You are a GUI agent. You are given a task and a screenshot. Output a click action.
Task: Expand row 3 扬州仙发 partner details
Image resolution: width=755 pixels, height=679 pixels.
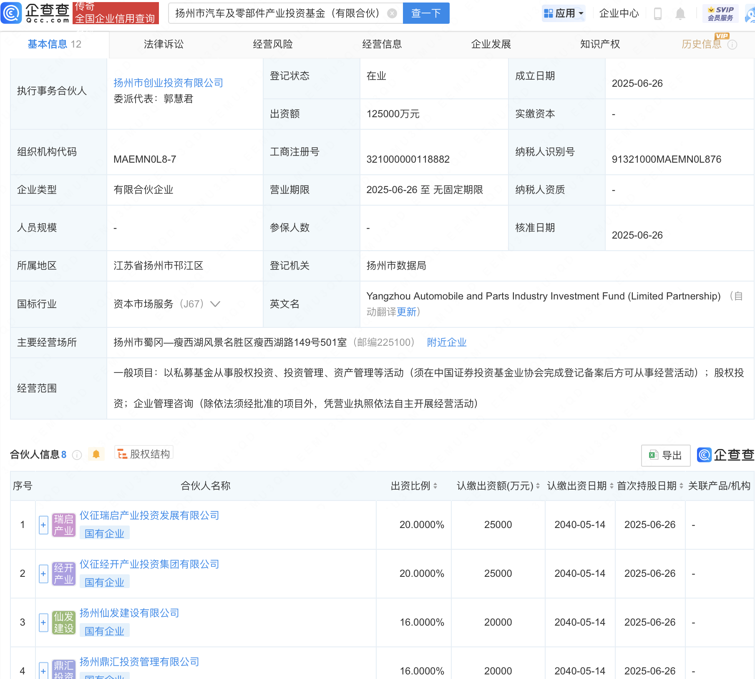coord(43,622)
